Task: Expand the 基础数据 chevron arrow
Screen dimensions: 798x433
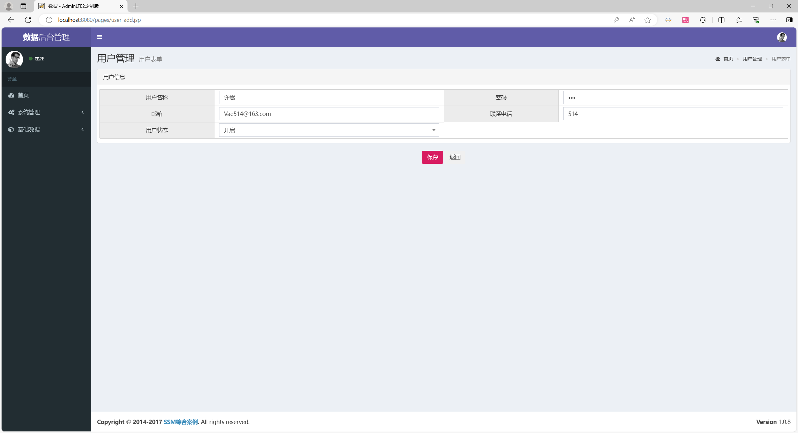Action: coord(83,129)
